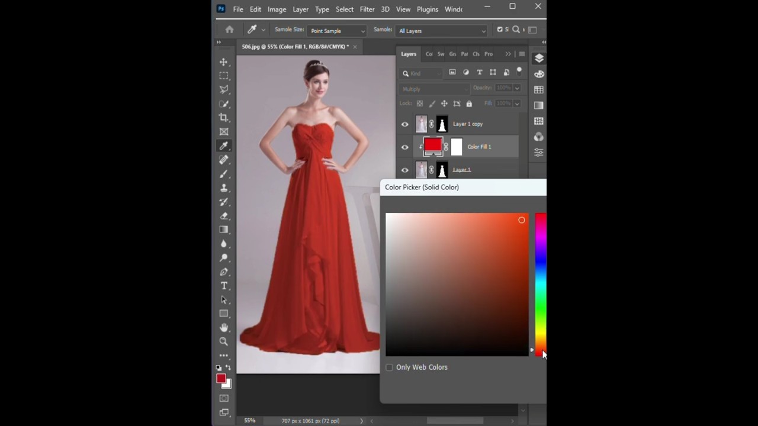This screenshot has width=758, height=426.
Task: Click the hue slider in Color Picker
Action: pyautogui.click(x=541, y=285)
